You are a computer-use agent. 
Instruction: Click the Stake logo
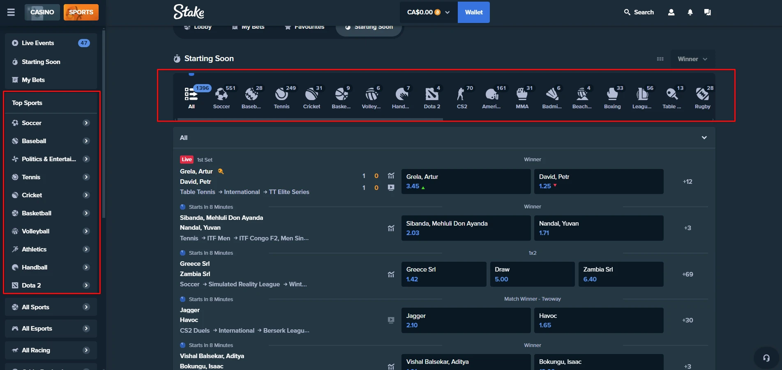point(189,12)
